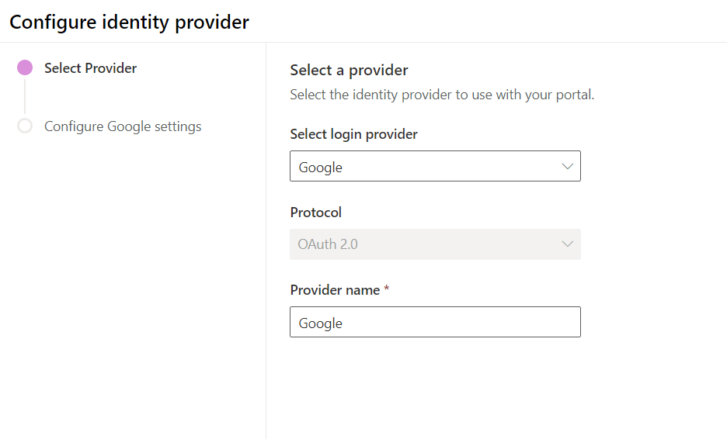The image size is (727, 439).
Task: Open the disabled OAuth 2.0 Protocol dropdown
Action: tap(435, 244)
